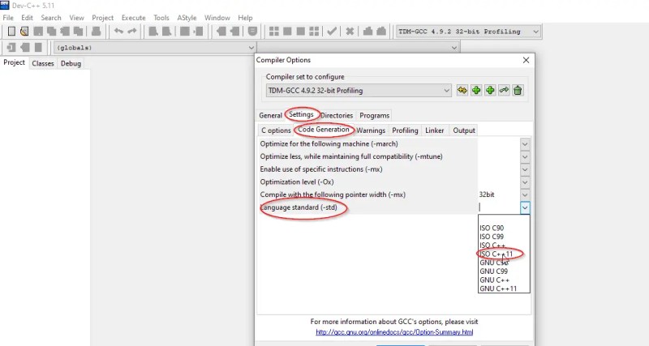The height and width of the screenshot is (346, 649).
Task: Open the File menu
Action: 8,18
